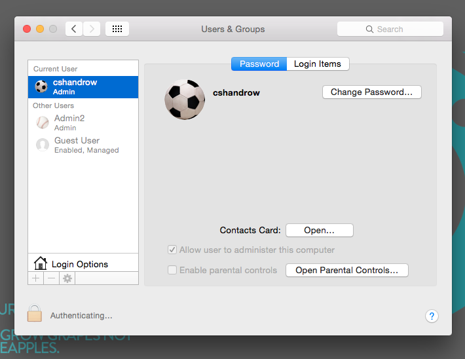This screenshot has width=465, height=359.
Task: Show all preferences with the grid icon
Action: tap(117, 29)
